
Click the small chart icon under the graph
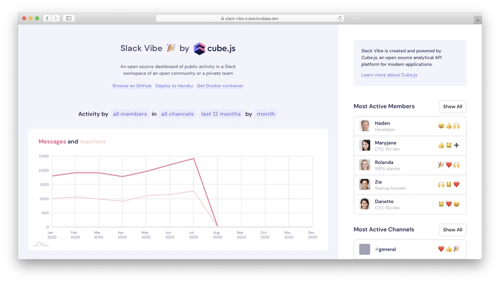41,244
